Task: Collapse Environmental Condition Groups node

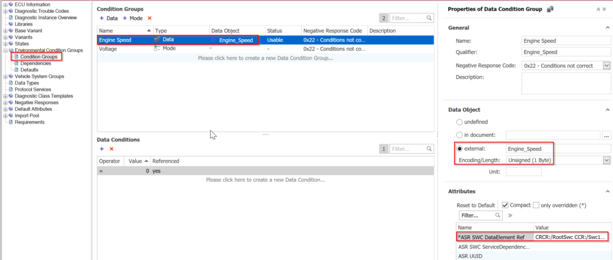Action: pos(5,51)
